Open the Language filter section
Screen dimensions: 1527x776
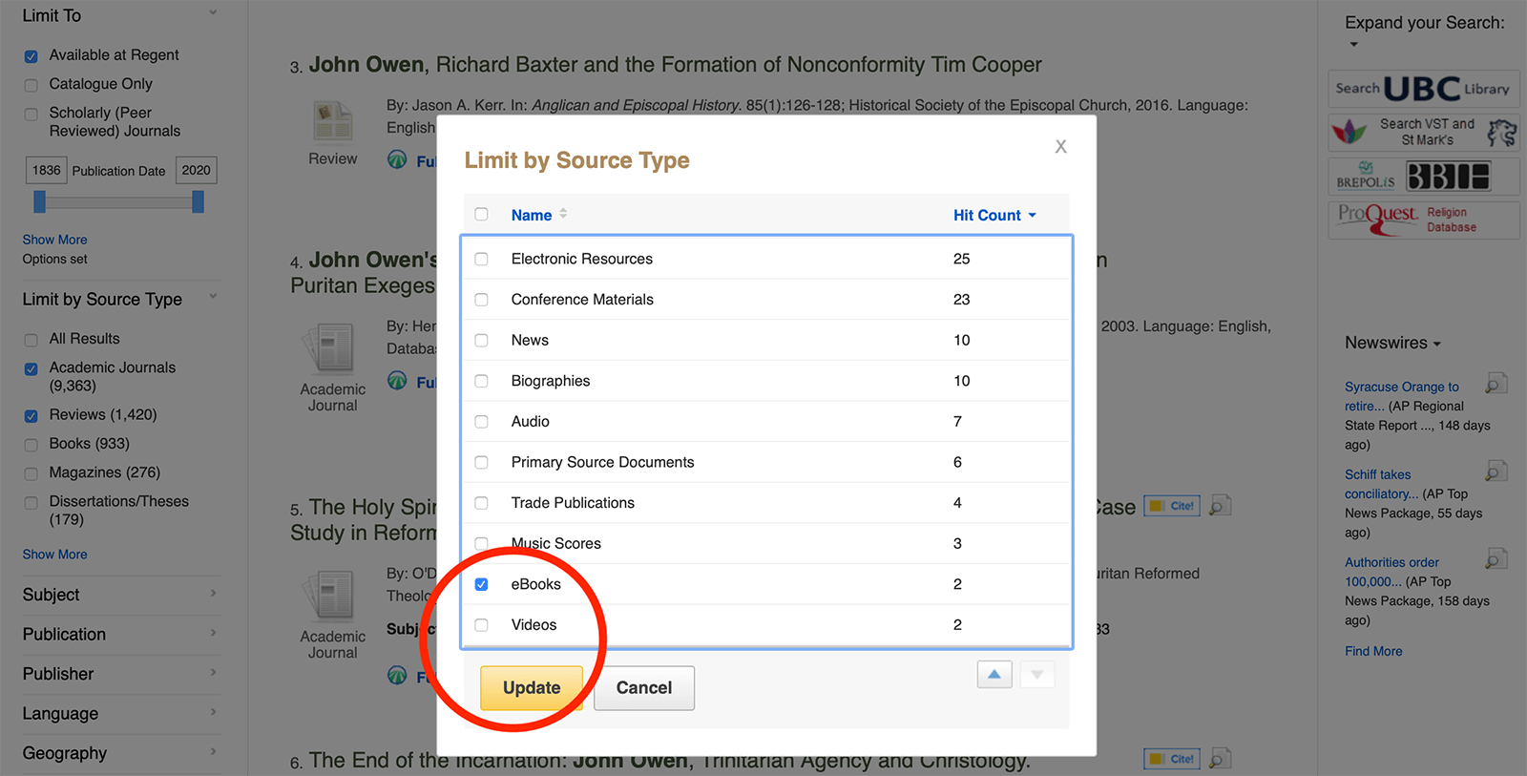(x=119, y=714)
